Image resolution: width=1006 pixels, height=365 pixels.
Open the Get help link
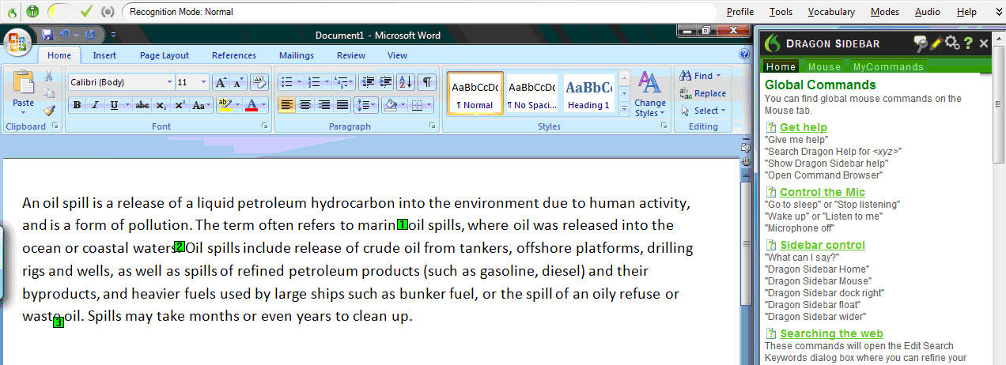click(x=804, y=127)
